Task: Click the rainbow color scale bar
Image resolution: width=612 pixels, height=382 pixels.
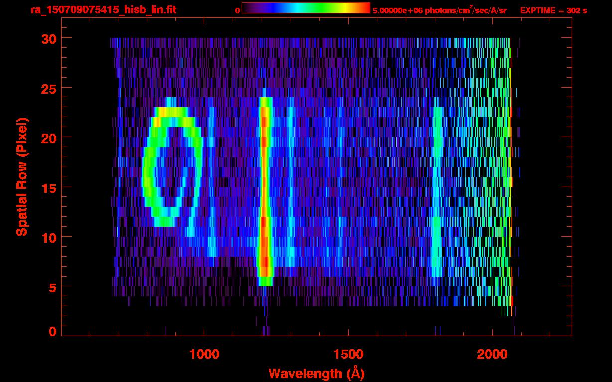Action: pos(306,8)
